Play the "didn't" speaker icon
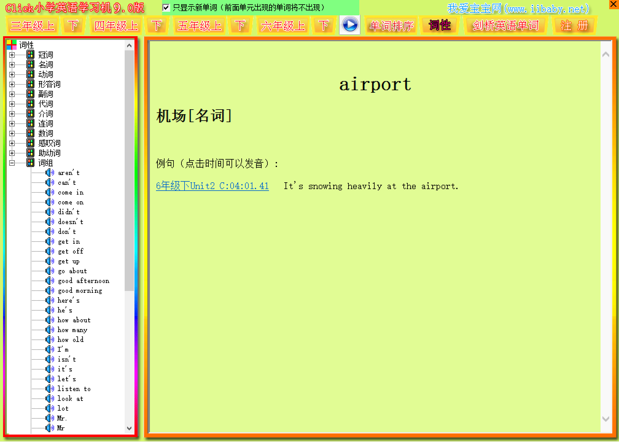The height and width of the screenshot is (442, 619). coord(50,212)
